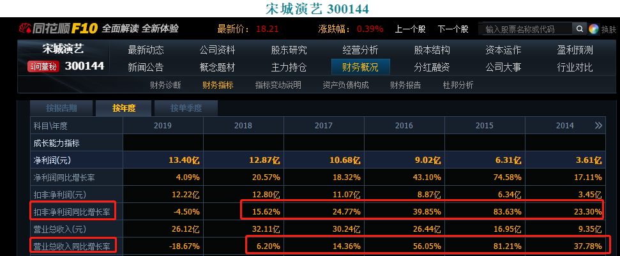Click the 扣非净利润同比增长率 row label
This screenshot has width=620, height=256.
[72, 212]
